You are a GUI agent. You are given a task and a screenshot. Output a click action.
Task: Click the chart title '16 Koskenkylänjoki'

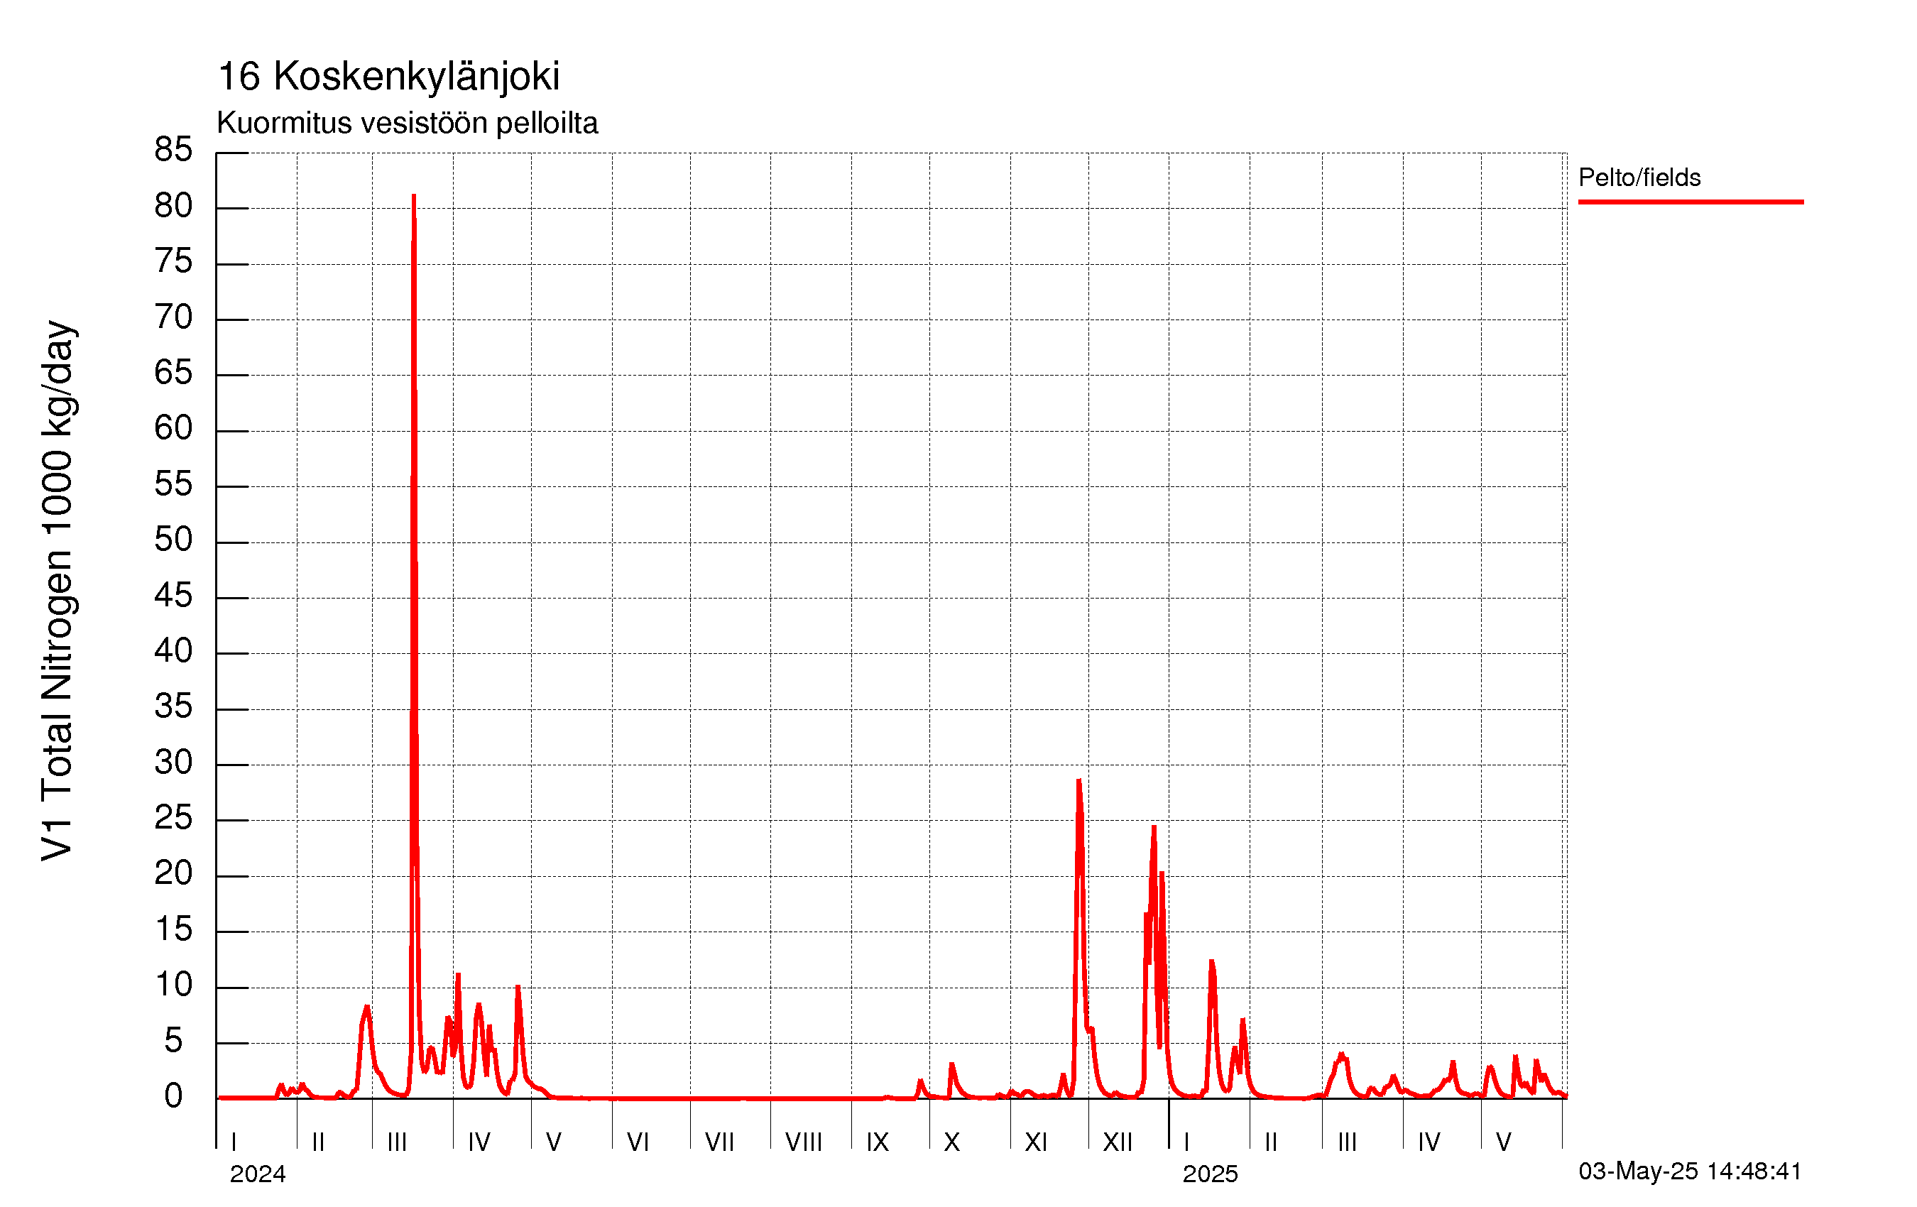coord(388,77)
